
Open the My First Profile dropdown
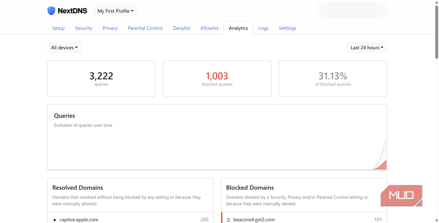pos(115,11)
